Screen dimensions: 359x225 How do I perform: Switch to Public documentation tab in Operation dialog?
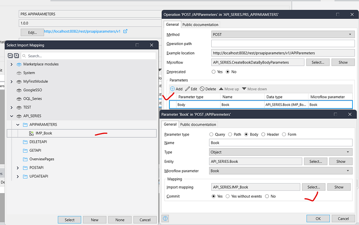coord(201,25)
